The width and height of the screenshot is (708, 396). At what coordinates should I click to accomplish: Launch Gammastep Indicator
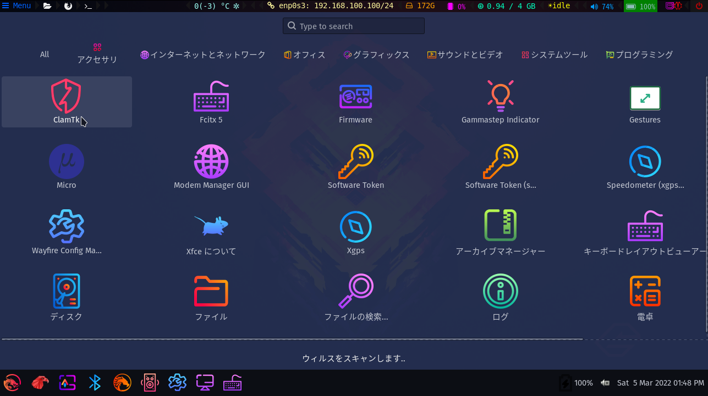coord(500,102)
